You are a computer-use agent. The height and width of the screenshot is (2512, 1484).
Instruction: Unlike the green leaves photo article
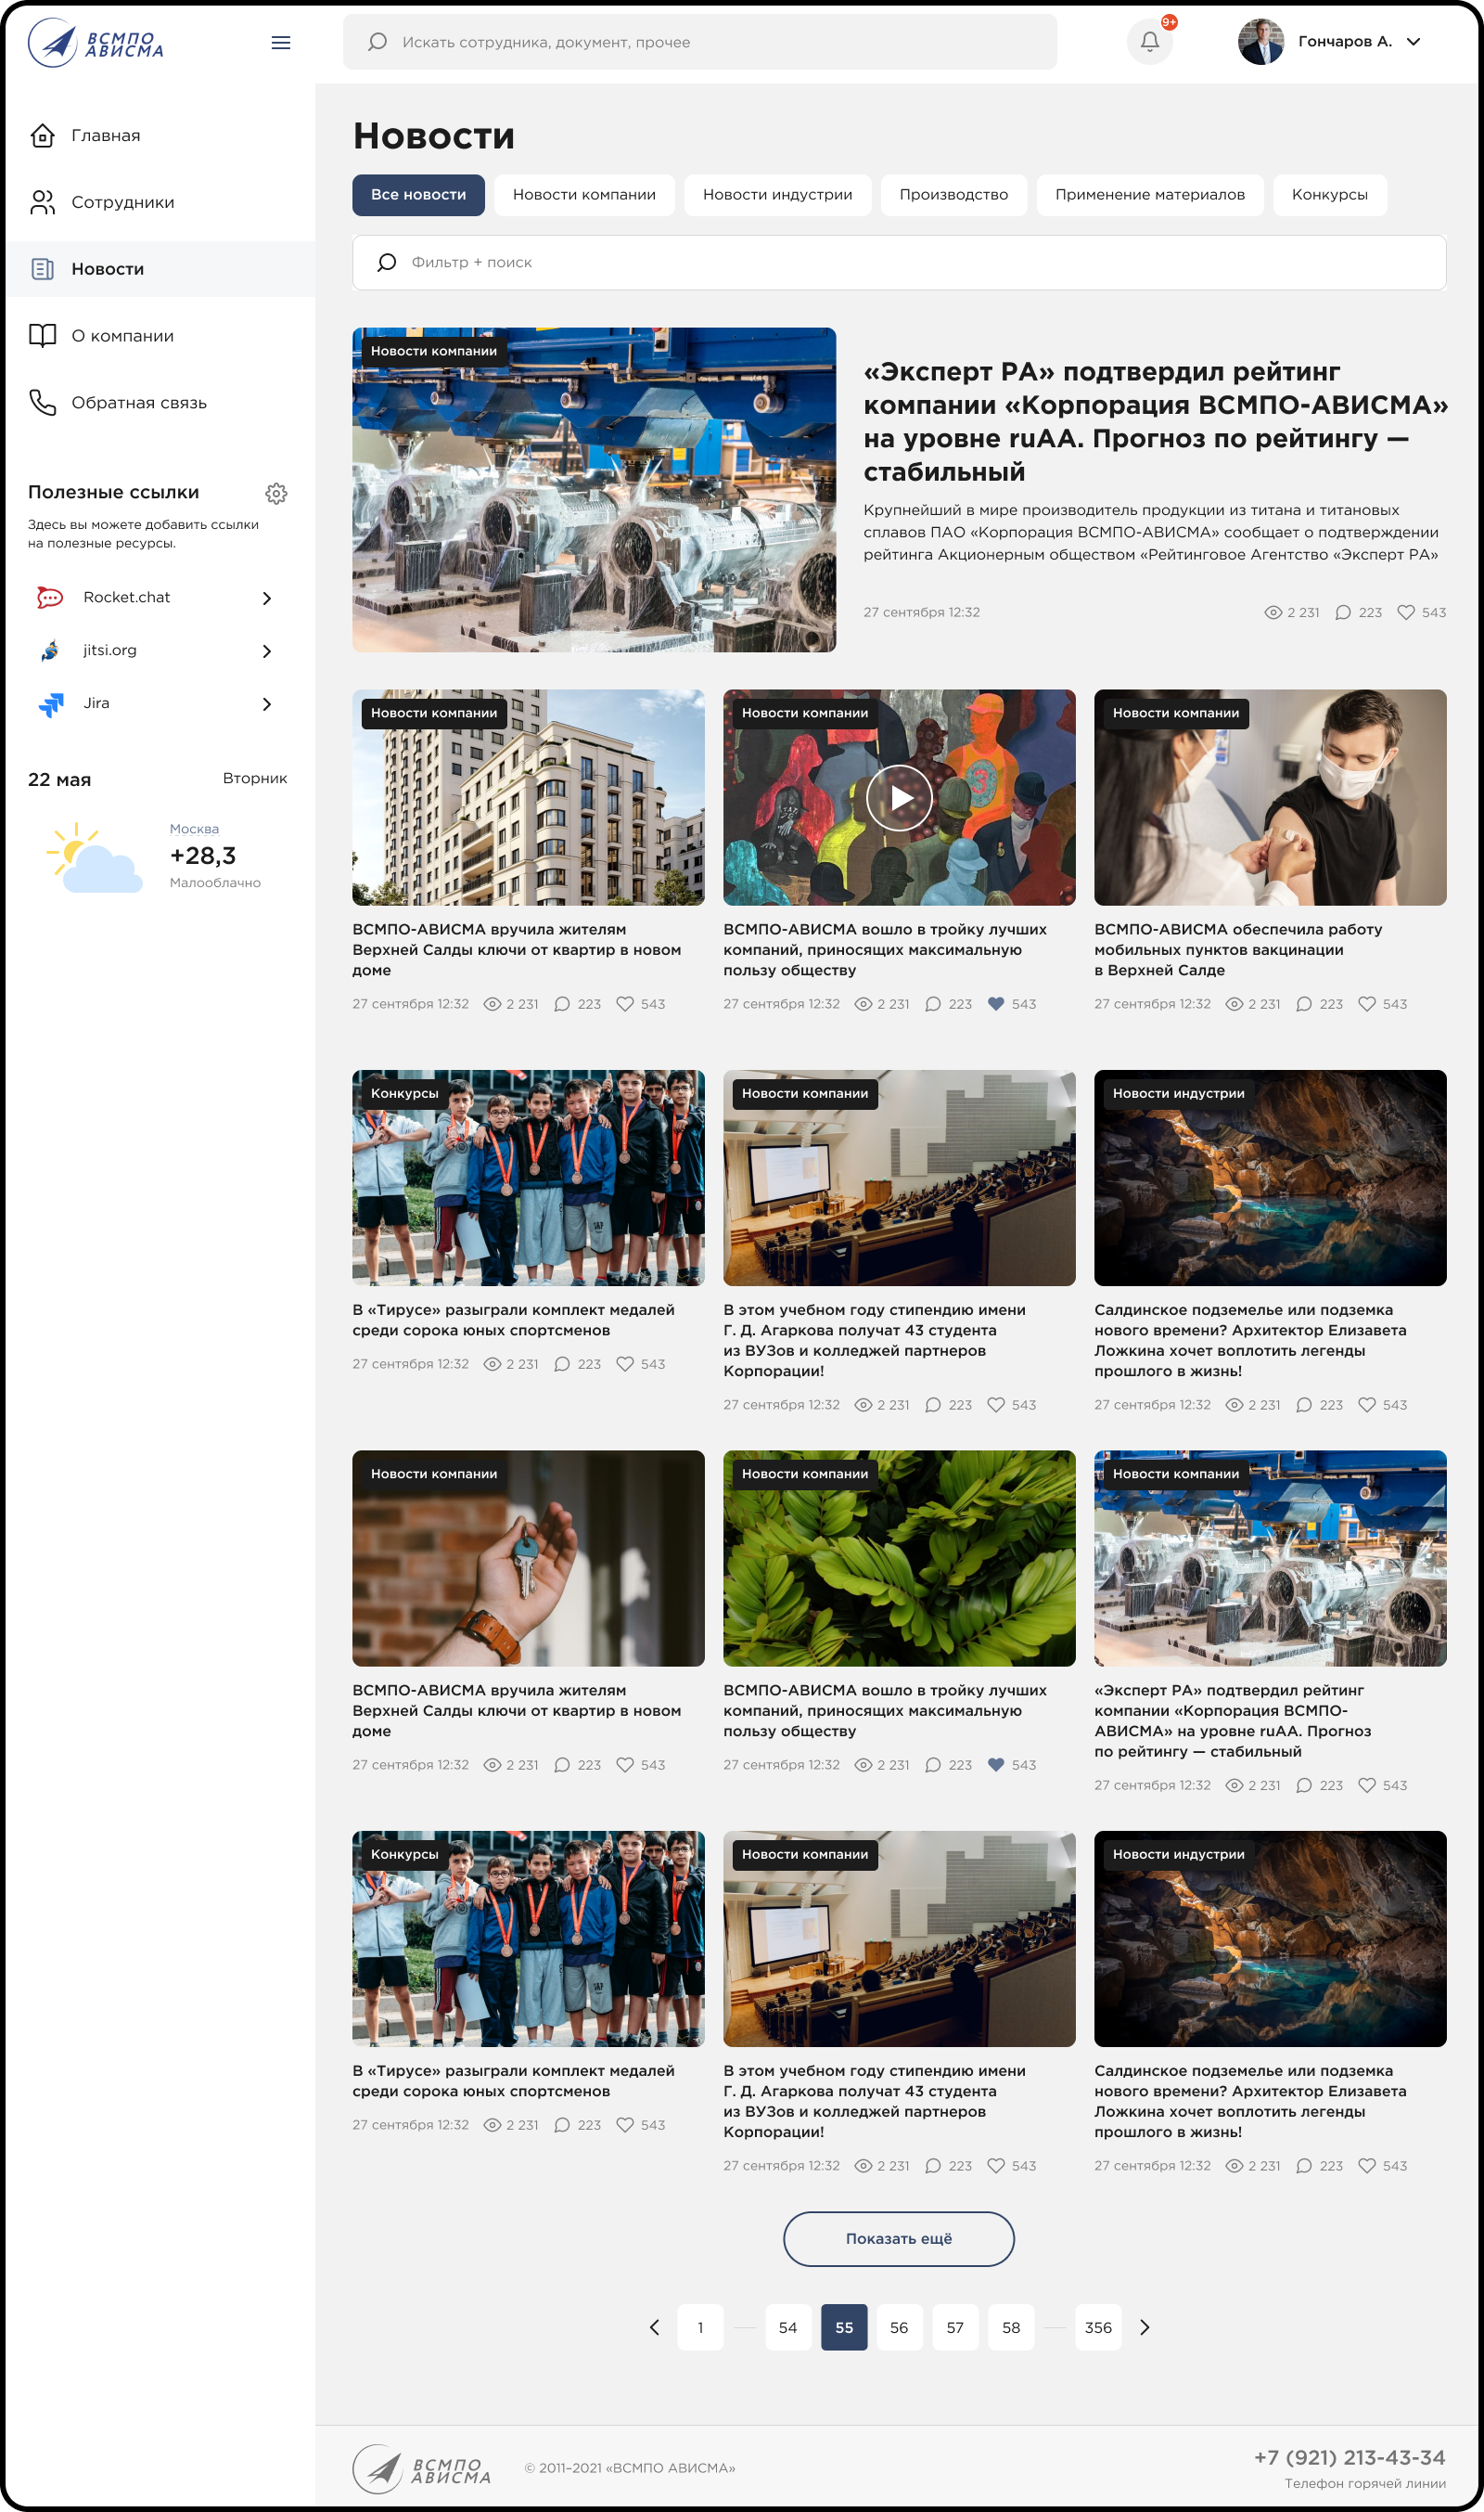(x=996, y=1765)
